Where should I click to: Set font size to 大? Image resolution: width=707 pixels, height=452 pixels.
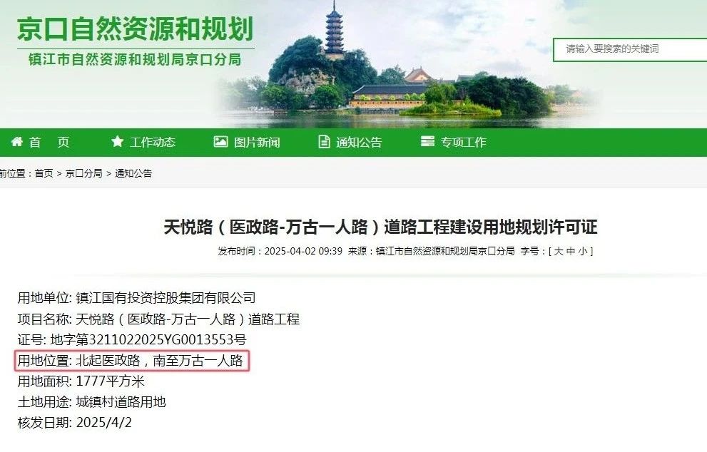pos(559,252)
